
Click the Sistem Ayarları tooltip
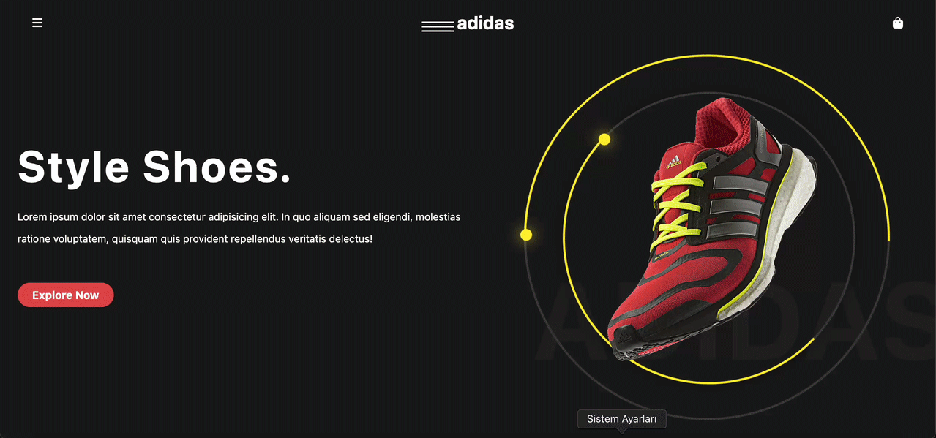pos(622,419)
